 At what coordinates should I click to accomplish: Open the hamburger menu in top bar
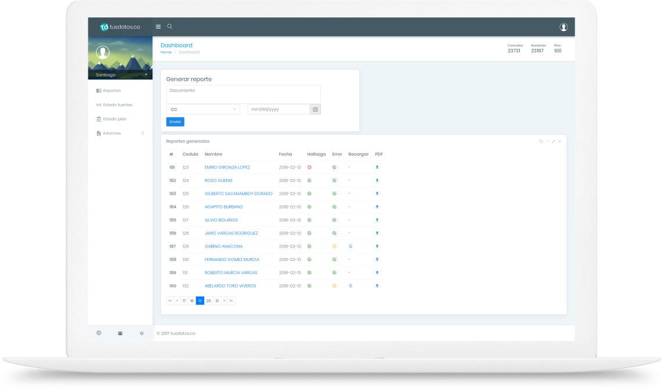158,27
